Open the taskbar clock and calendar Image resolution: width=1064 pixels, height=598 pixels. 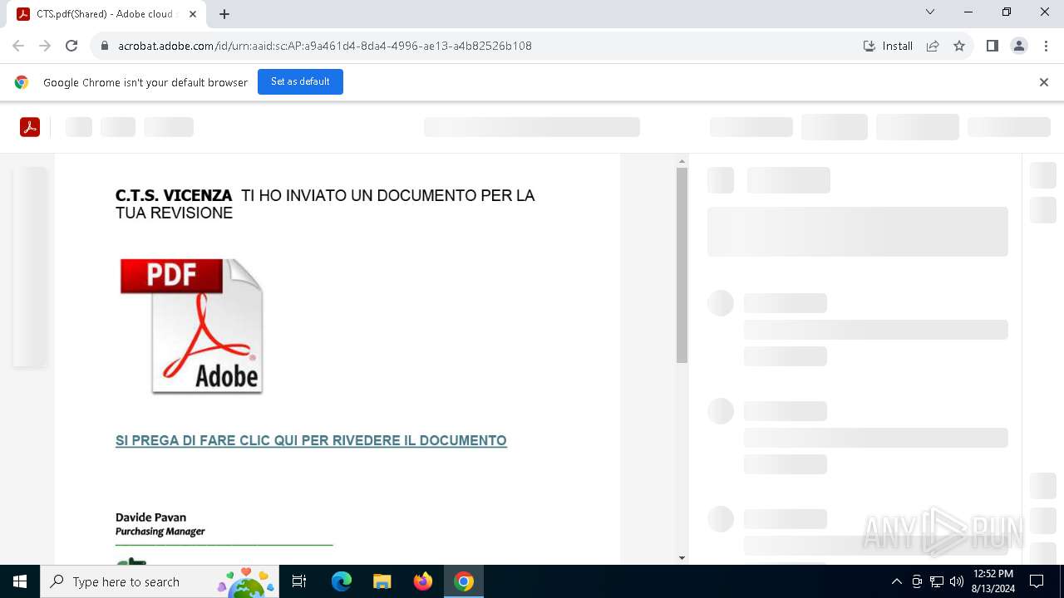(993, 581)
